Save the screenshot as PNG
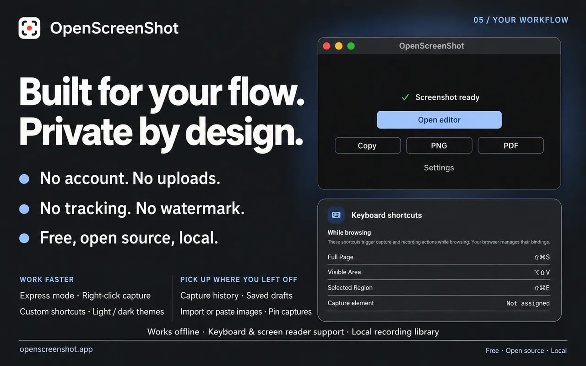Screen dimensions: 586x366 tap(439, 145)
